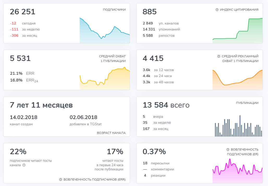Open the Возраст канала label

[x=111, y=133]
